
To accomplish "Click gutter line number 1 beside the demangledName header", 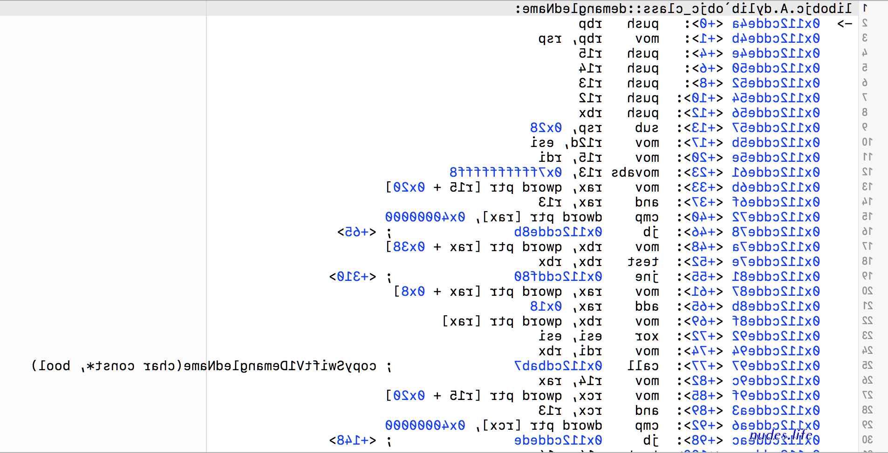I will [865, 8].
